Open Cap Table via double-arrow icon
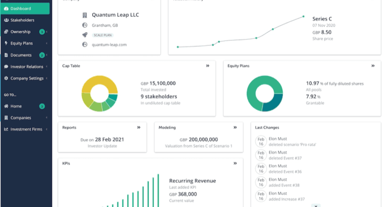Image resolution: width=386 pixels, height=207 pixels. coord(207,66)
